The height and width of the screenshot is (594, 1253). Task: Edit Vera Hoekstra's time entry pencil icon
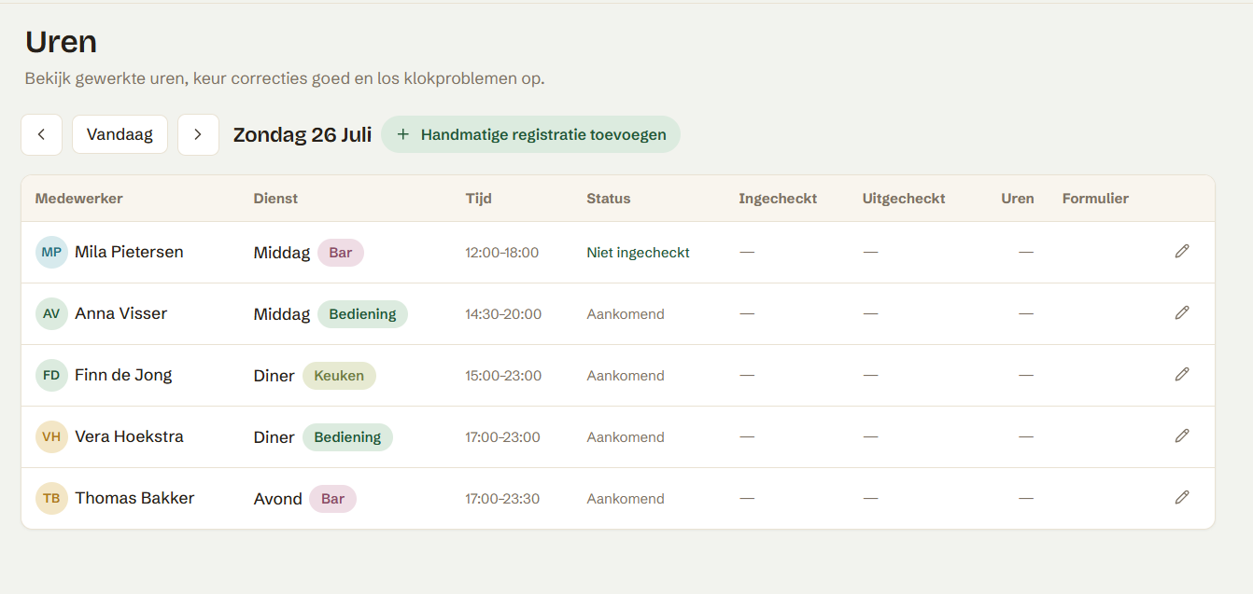click(1182, 435)
